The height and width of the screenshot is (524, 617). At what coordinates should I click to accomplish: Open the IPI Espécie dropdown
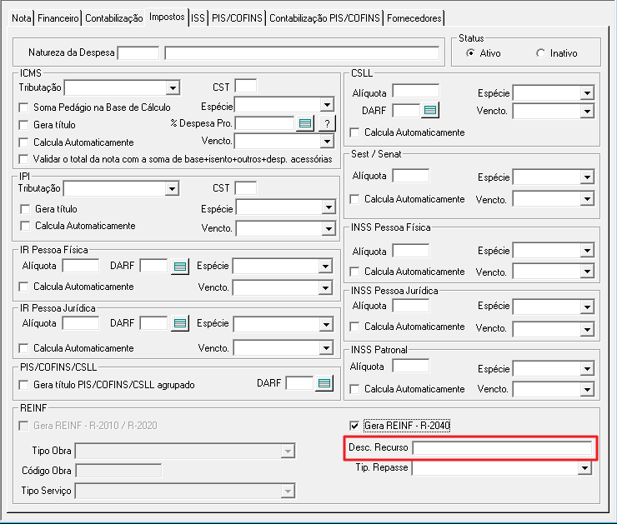329,207
